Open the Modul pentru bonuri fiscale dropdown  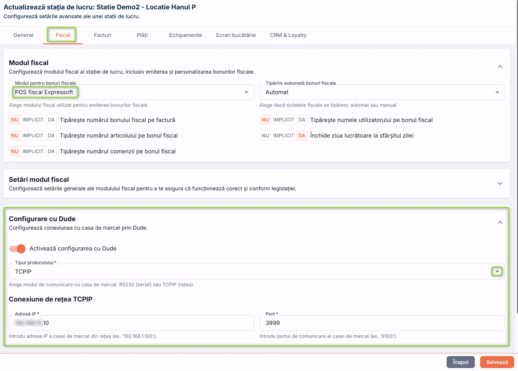pos(132,92)
